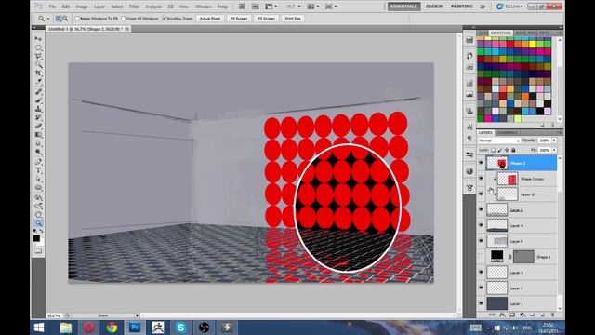This screenshot has height=335, width=595.
Task: Select the Brush tool
Action: click(38, 100)
